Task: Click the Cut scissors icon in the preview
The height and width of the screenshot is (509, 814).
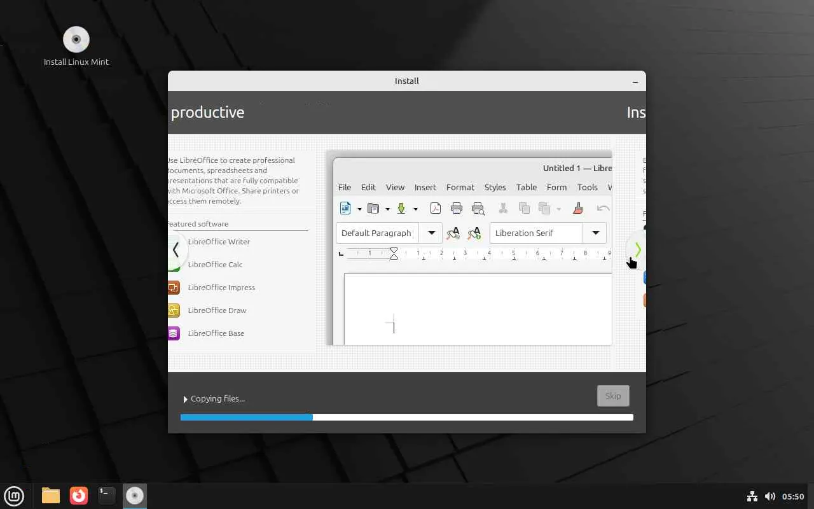Action: pos(503,208)
